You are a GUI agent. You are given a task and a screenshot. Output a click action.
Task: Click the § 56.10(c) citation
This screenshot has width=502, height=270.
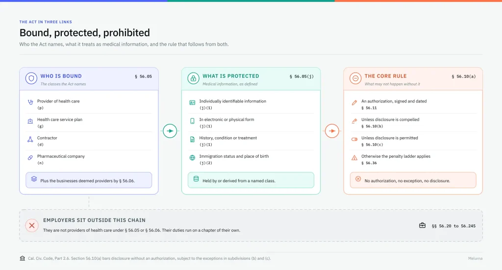click(372, 145)
